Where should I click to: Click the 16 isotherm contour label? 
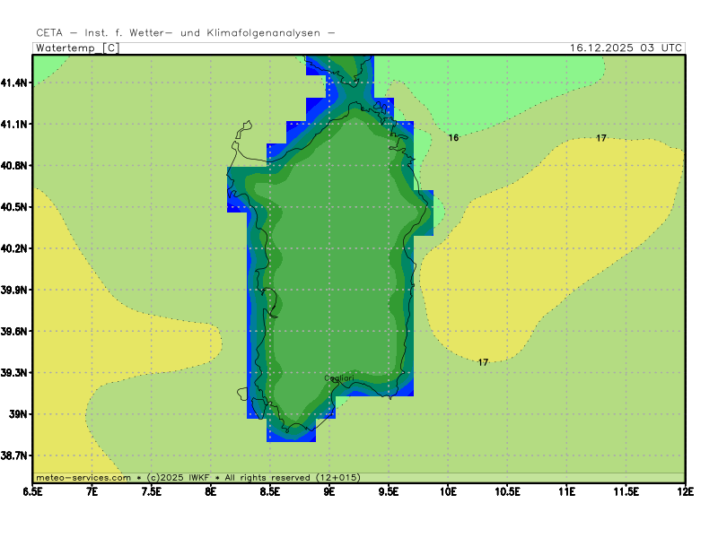[x=453, y=137]
